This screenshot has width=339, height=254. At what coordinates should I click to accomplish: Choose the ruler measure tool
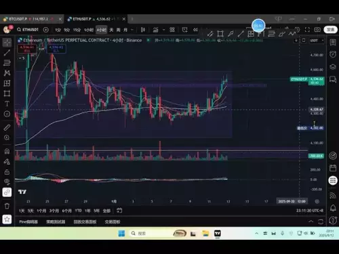coord(7,127)
